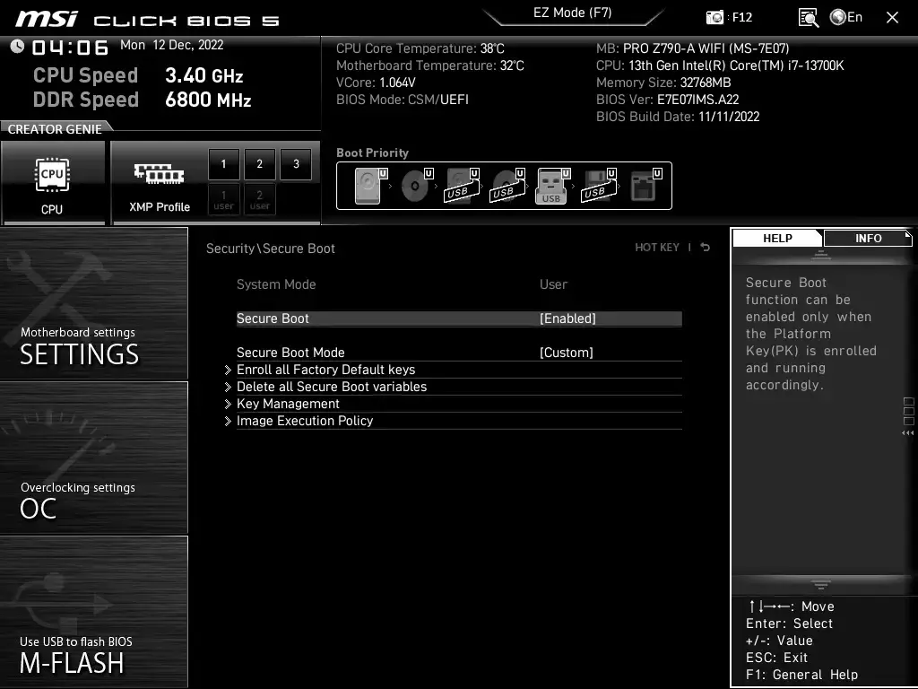This screenshot has width=918, height=689.
Task: Select the first hard disk boot device icon
Action: (368, 186)
